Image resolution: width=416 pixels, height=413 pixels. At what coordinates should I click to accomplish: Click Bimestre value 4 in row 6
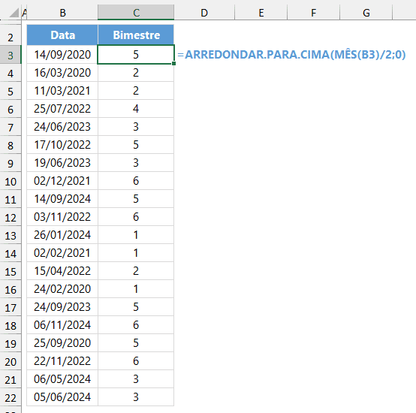pos(136,109)
